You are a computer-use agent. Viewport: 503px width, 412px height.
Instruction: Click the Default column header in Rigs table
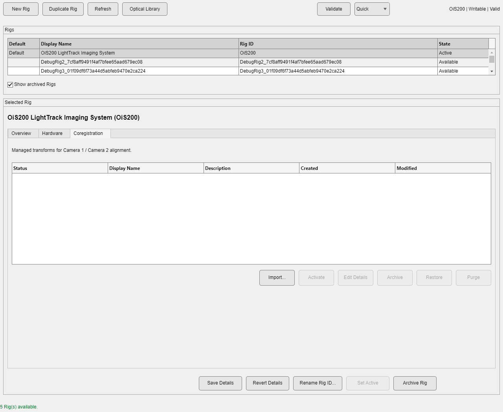pyautogui.click(x=24, y=44)
